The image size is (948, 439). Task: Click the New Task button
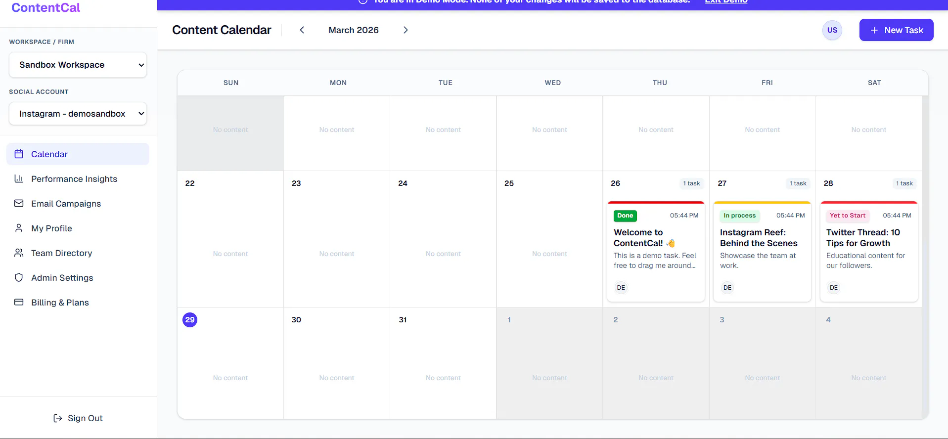896,30
